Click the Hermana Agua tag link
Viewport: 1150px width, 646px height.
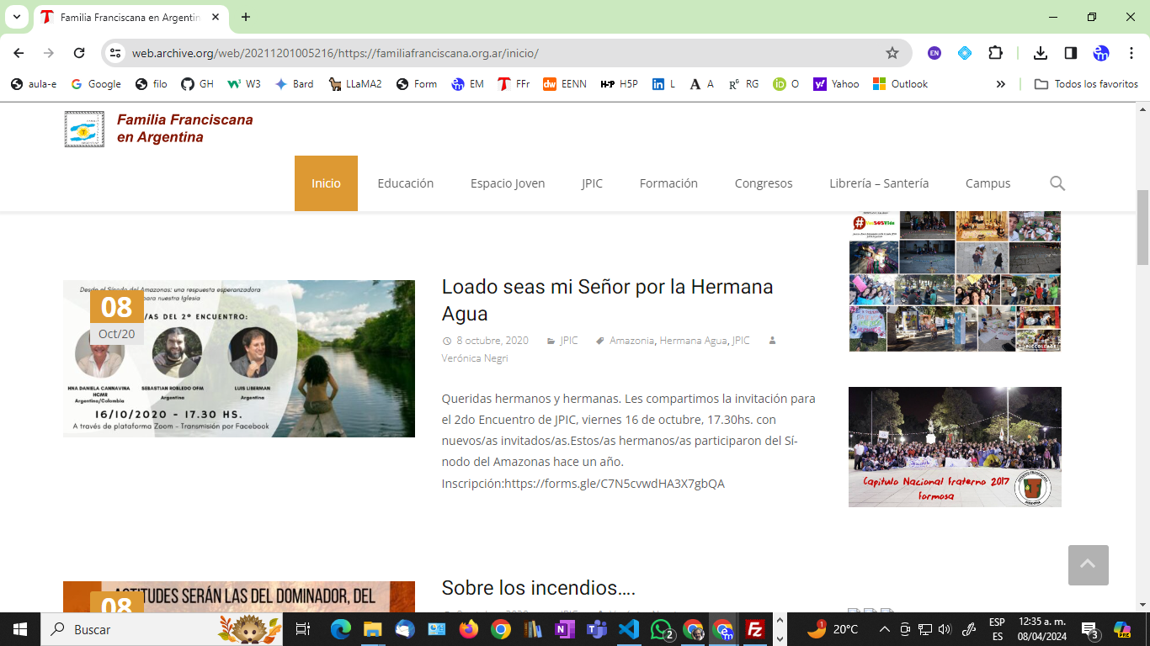pos(693,341)
